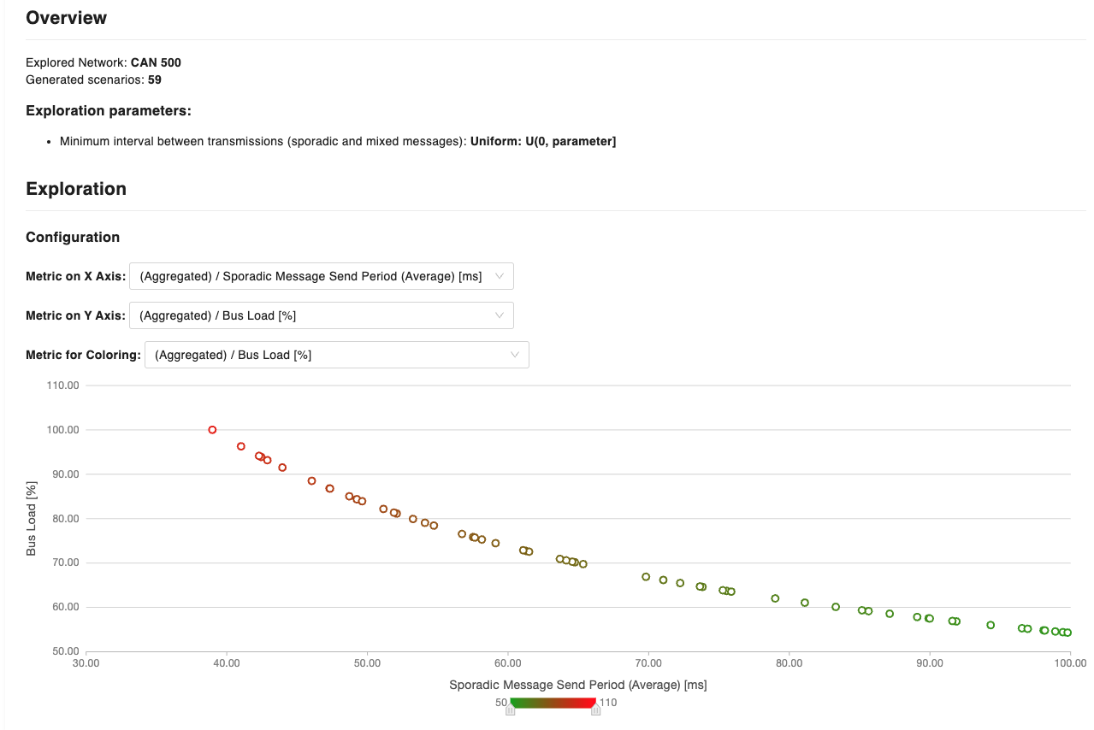The width and height of the screenshot is (1094, 730).
Task: Click the chevron arrow of Y Axis selector
Action: 500,315
